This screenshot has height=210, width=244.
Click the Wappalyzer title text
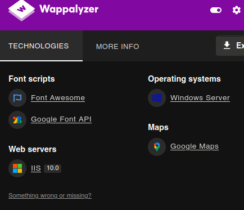click(69, 9)
